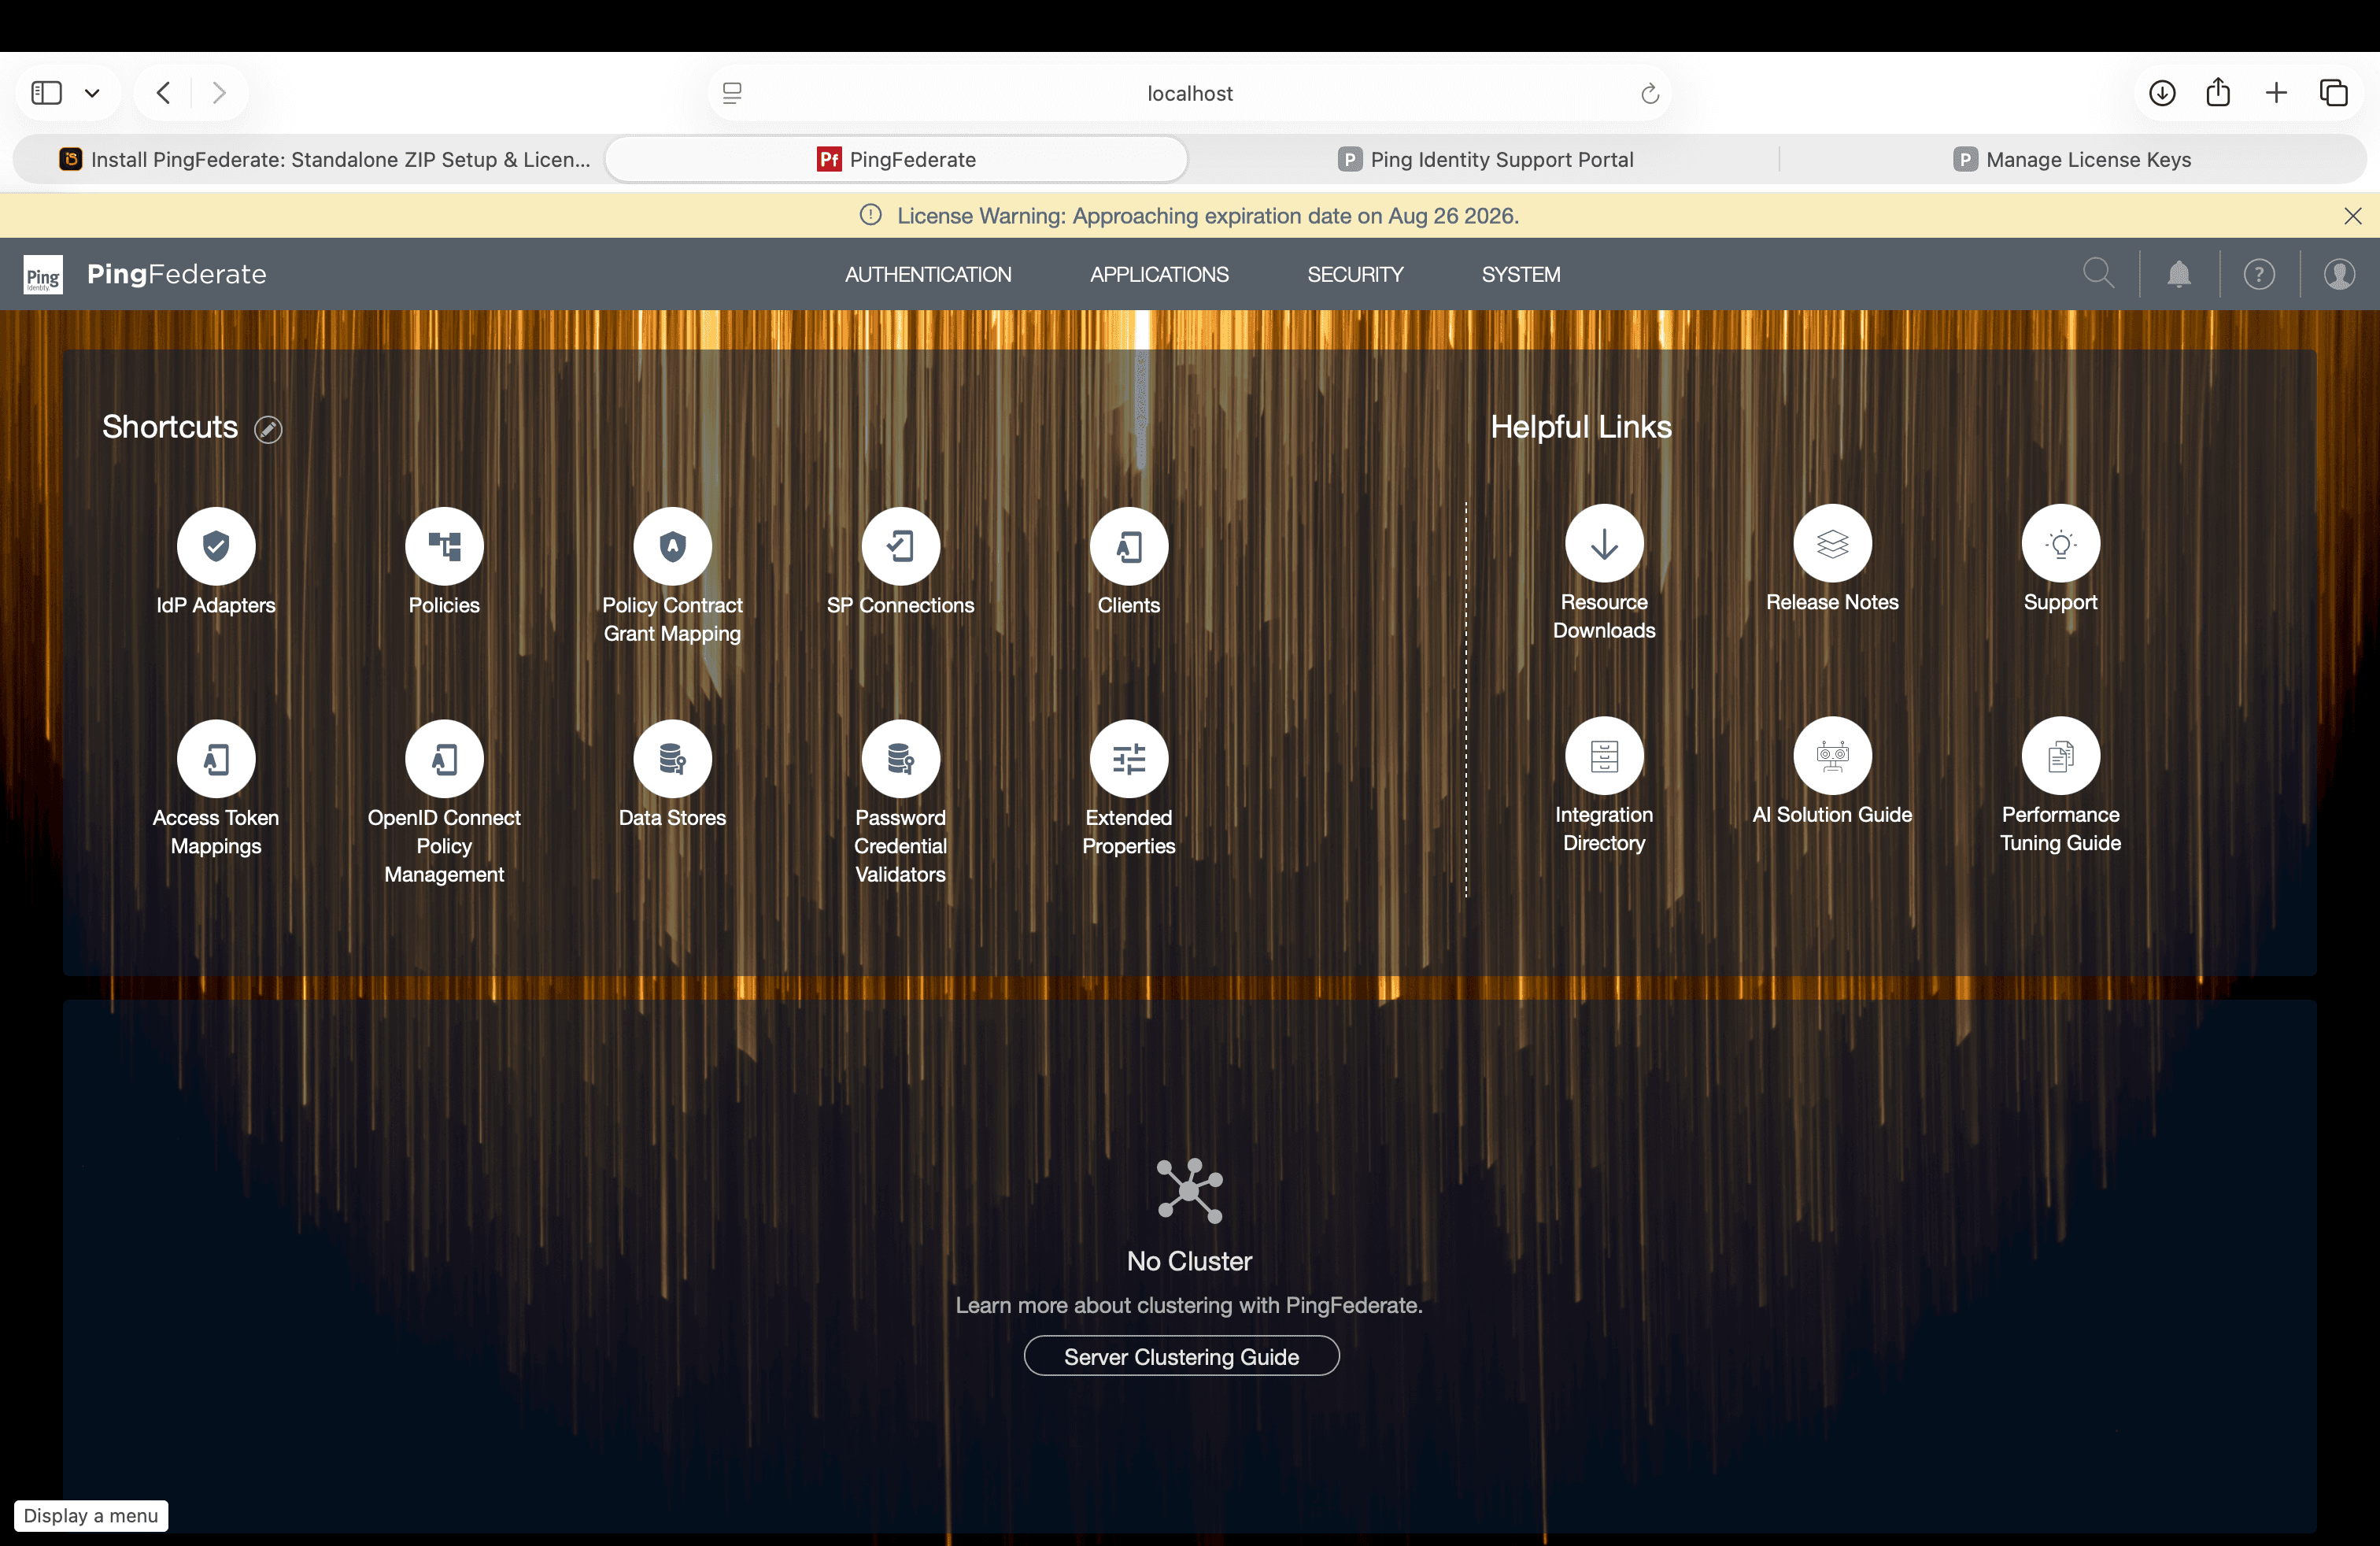Click the Integration Directory icon
Viewport: 2380px width, 1546px height.
point(1604,756)
